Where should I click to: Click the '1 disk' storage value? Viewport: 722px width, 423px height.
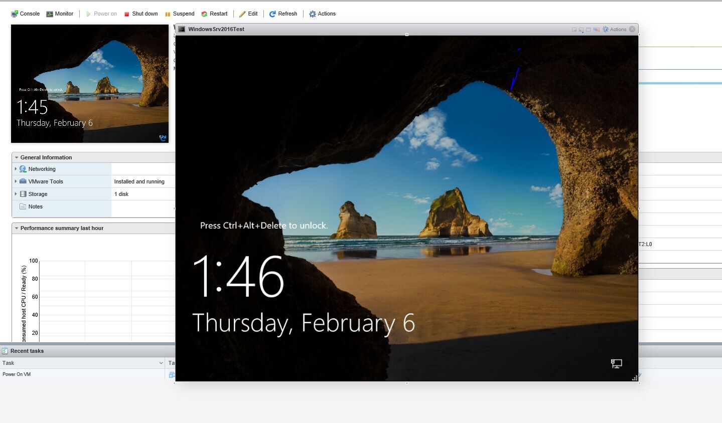[x=121, y=194]
